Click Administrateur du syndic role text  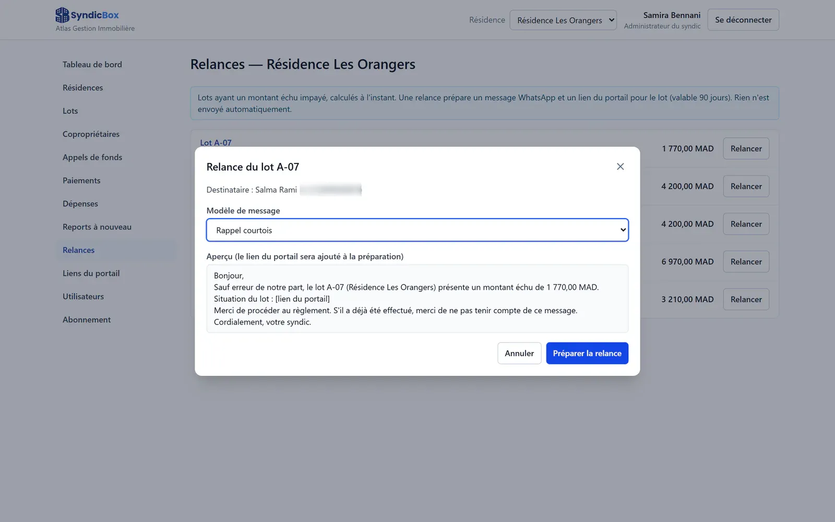[x=662, y=26]
